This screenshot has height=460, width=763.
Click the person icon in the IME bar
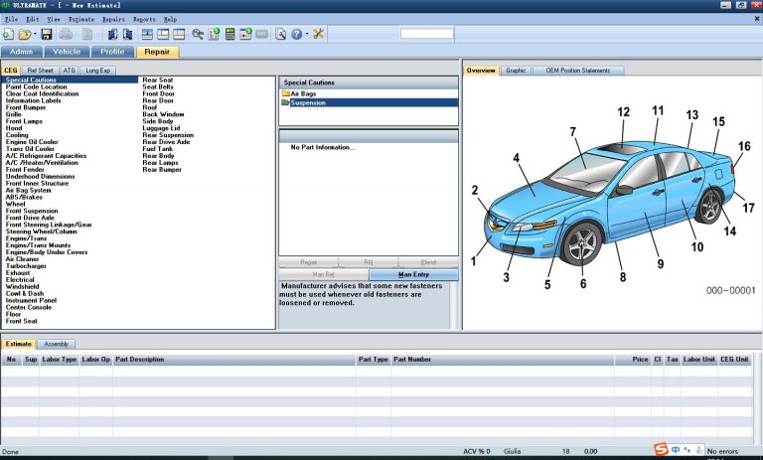point(698,450)
